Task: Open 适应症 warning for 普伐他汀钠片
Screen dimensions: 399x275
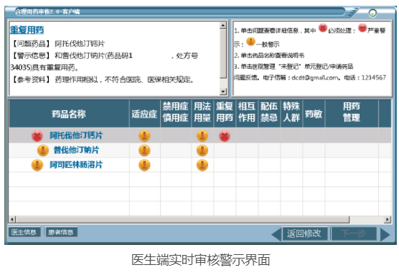Action: click(x=144, y=150)
